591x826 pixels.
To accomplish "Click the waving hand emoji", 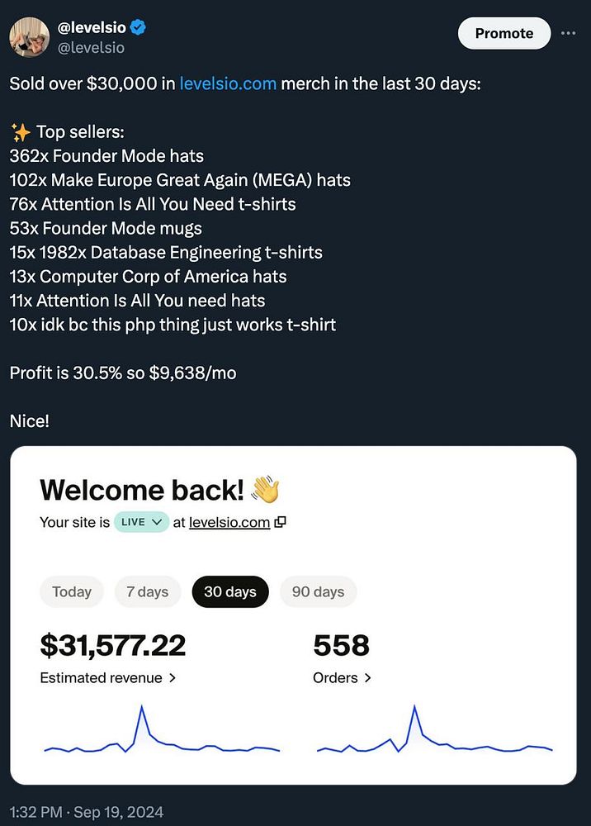I will 265,489.
